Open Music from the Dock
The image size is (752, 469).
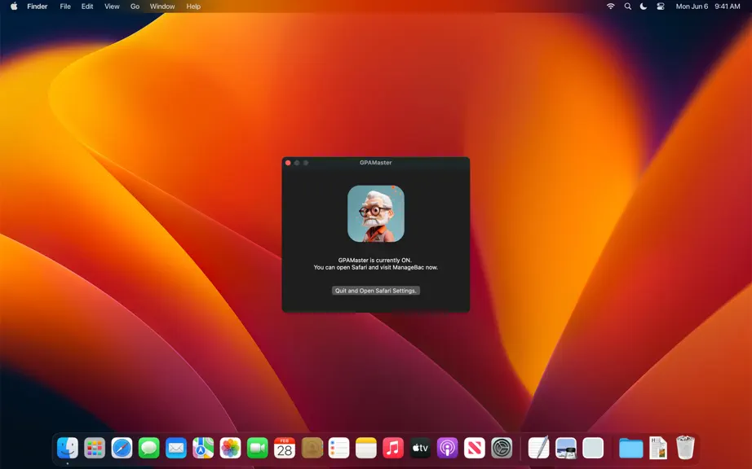pos(393,449)
